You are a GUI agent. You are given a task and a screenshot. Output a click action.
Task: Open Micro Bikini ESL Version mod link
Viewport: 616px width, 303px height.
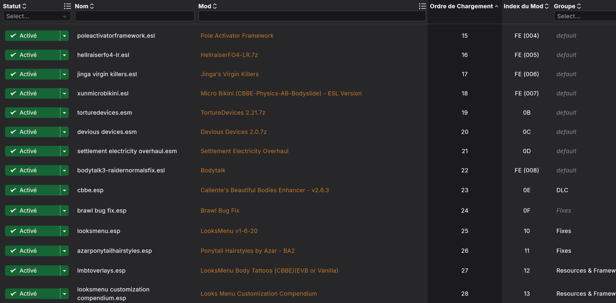tap(281, 93)
